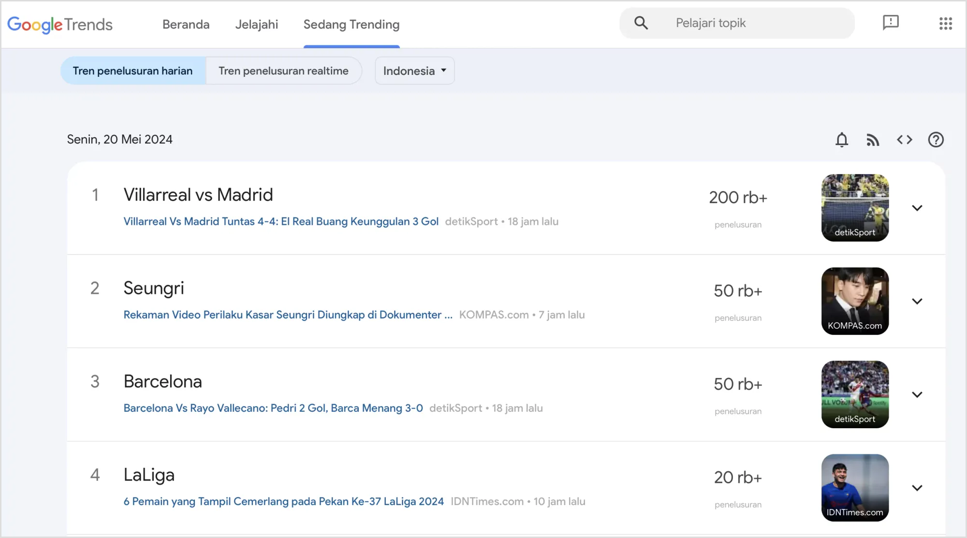Screen dimensions: 967x538
Task: Expand the Barcelona trend row
Action: tap(917, 394)
